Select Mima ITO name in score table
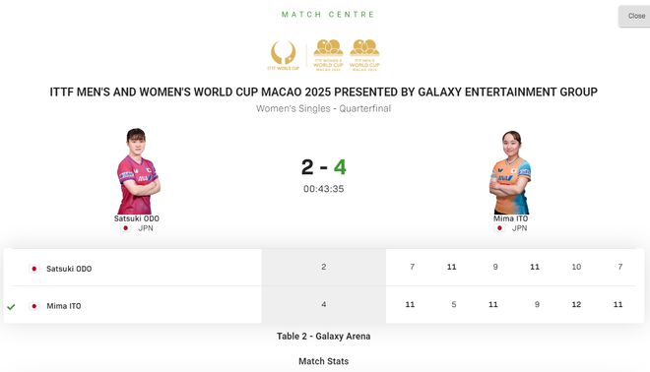This screenshot has width=650, height=372. (x=64, y=306)
